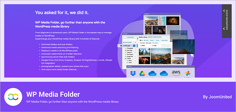Click "Replace a media in all WordPress posts"
This screenshot has width=236, height=112.
59,51
